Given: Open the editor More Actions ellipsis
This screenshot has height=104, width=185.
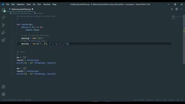Looking at the screenshot, I should [x=181, y=9].
